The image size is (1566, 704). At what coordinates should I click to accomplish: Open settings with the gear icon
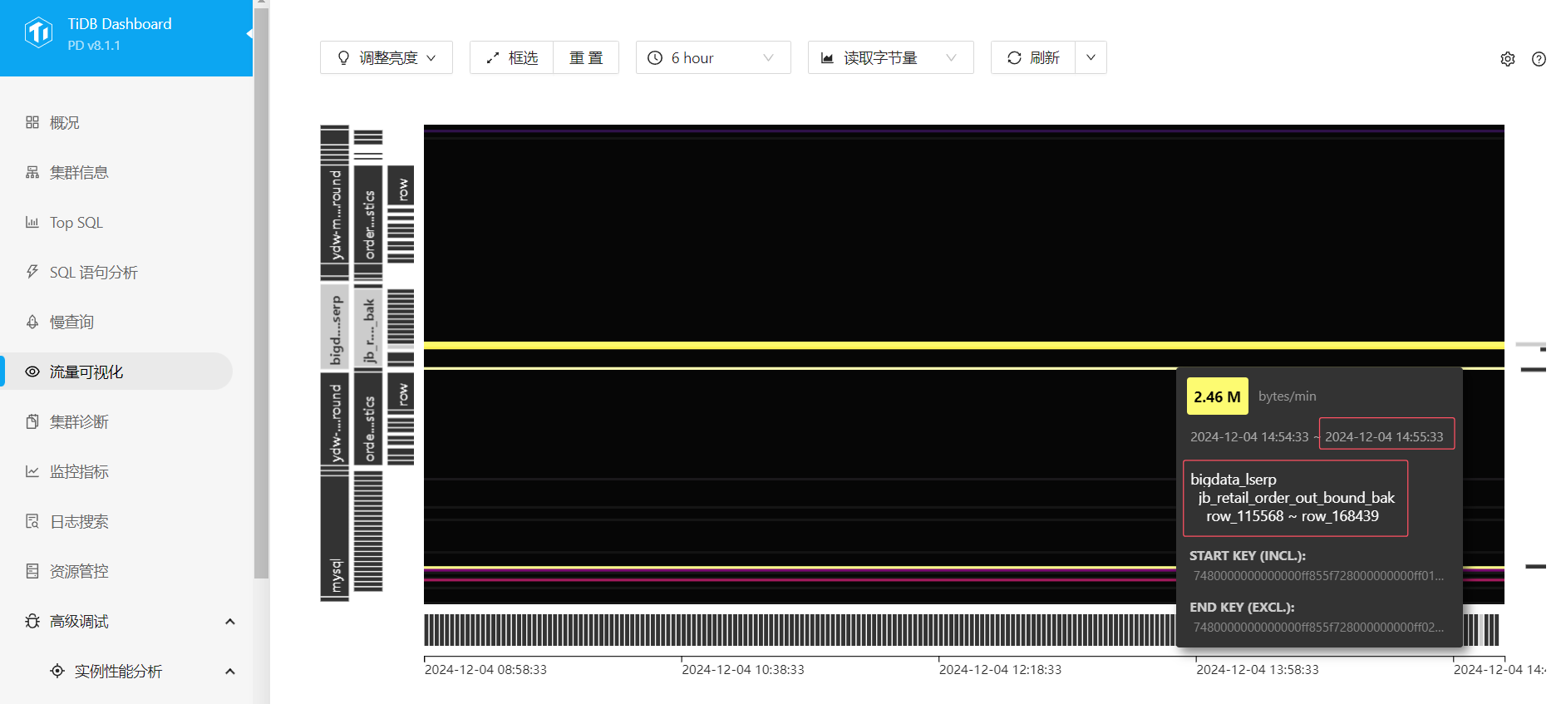pyautogui.click(x=1508, y=59)
